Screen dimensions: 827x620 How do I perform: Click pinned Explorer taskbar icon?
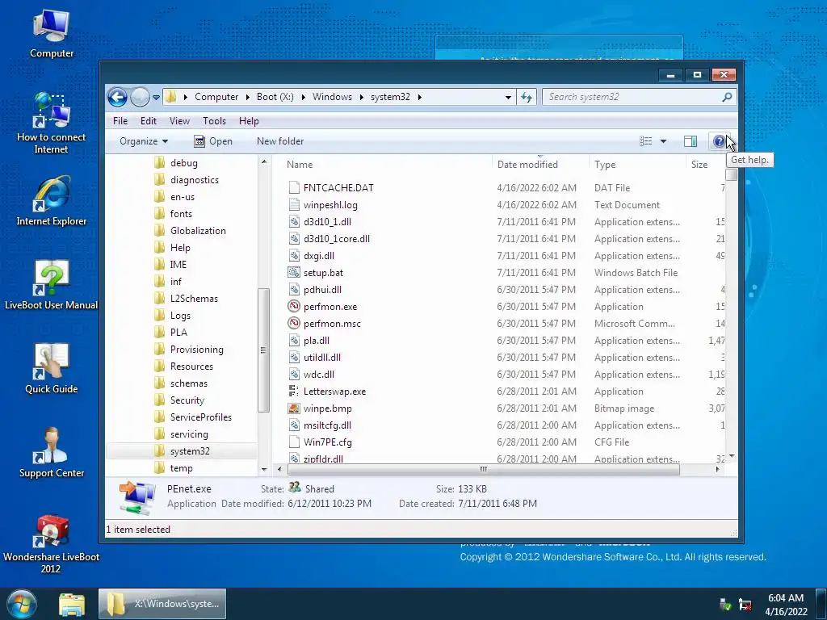click(x=72, y=604)
